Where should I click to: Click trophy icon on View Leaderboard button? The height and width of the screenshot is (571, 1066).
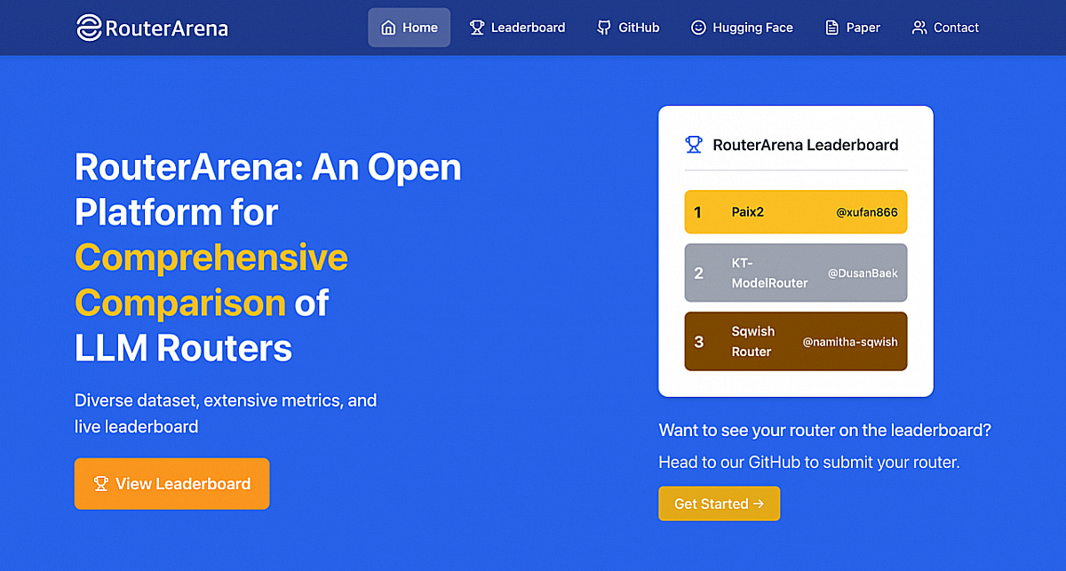click(x=100, y=484)
